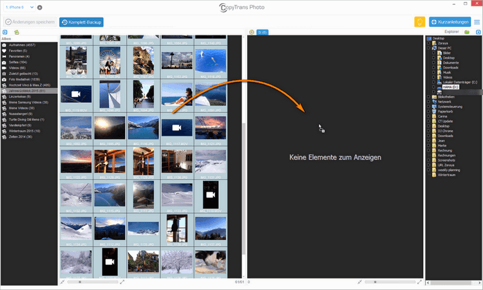Expand the DJ Chrome folder node
This screenshot has height=290, width=483.
428,131
